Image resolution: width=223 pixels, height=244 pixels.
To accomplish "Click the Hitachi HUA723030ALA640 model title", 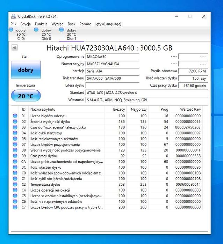I will pyautogui.click(x=109, y=48).
